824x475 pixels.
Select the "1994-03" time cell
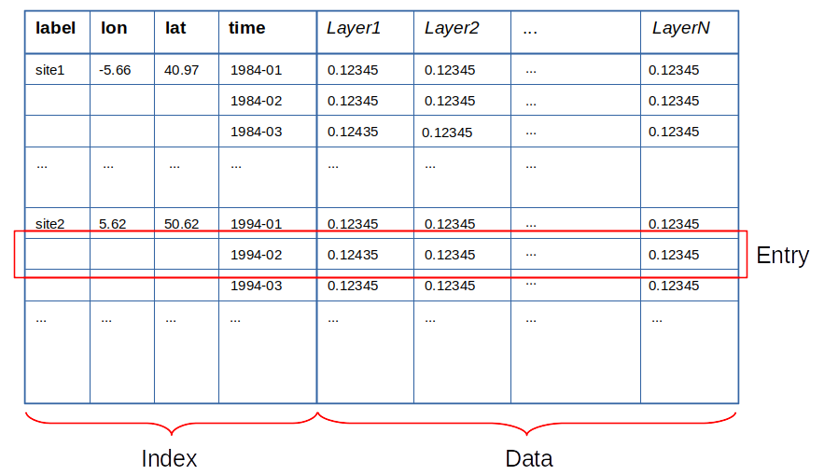[256, 286]
